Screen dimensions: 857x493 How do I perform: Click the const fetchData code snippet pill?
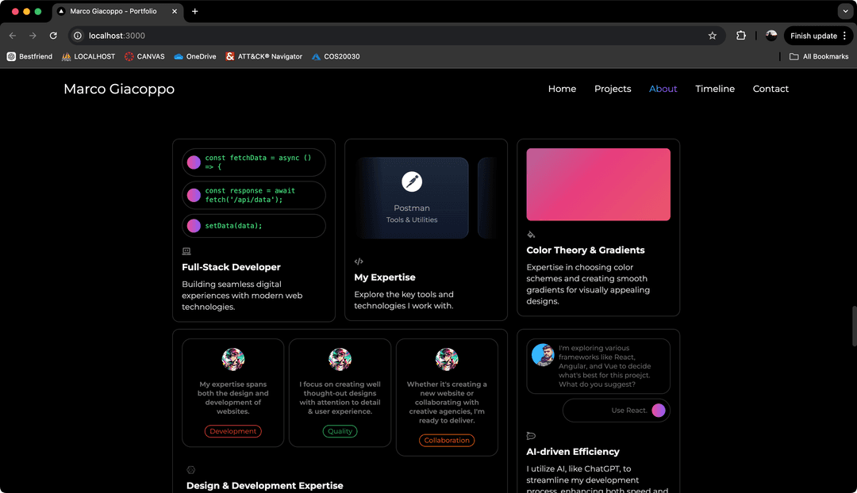[x=254, y=162]
